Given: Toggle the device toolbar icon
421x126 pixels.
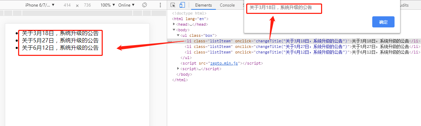Looking at the screenshot, I should 182,5.
